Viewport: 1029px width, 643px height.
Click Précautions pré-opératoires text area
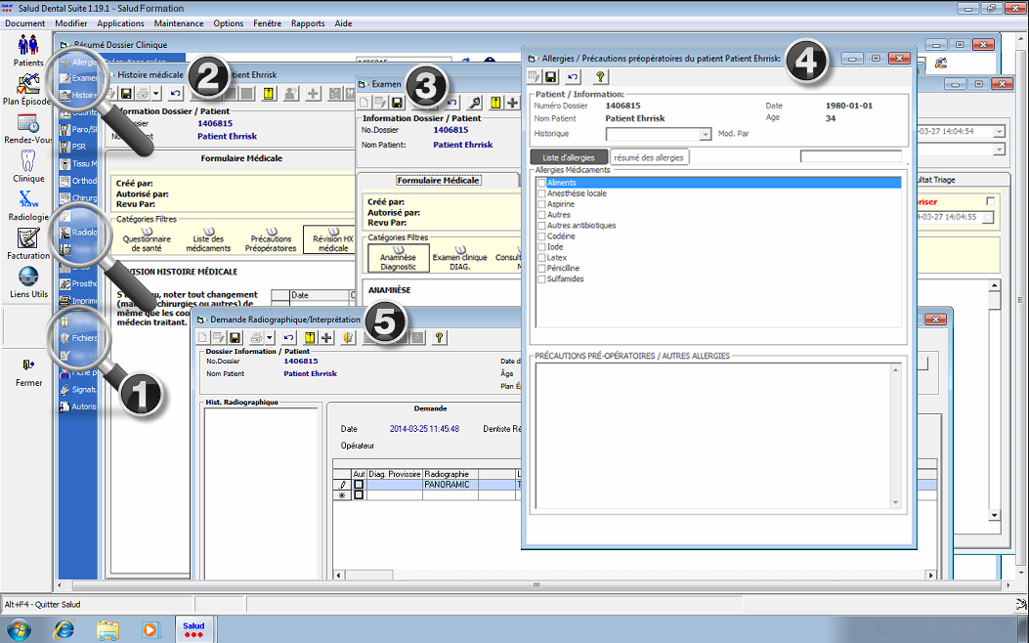click(714, 436)
